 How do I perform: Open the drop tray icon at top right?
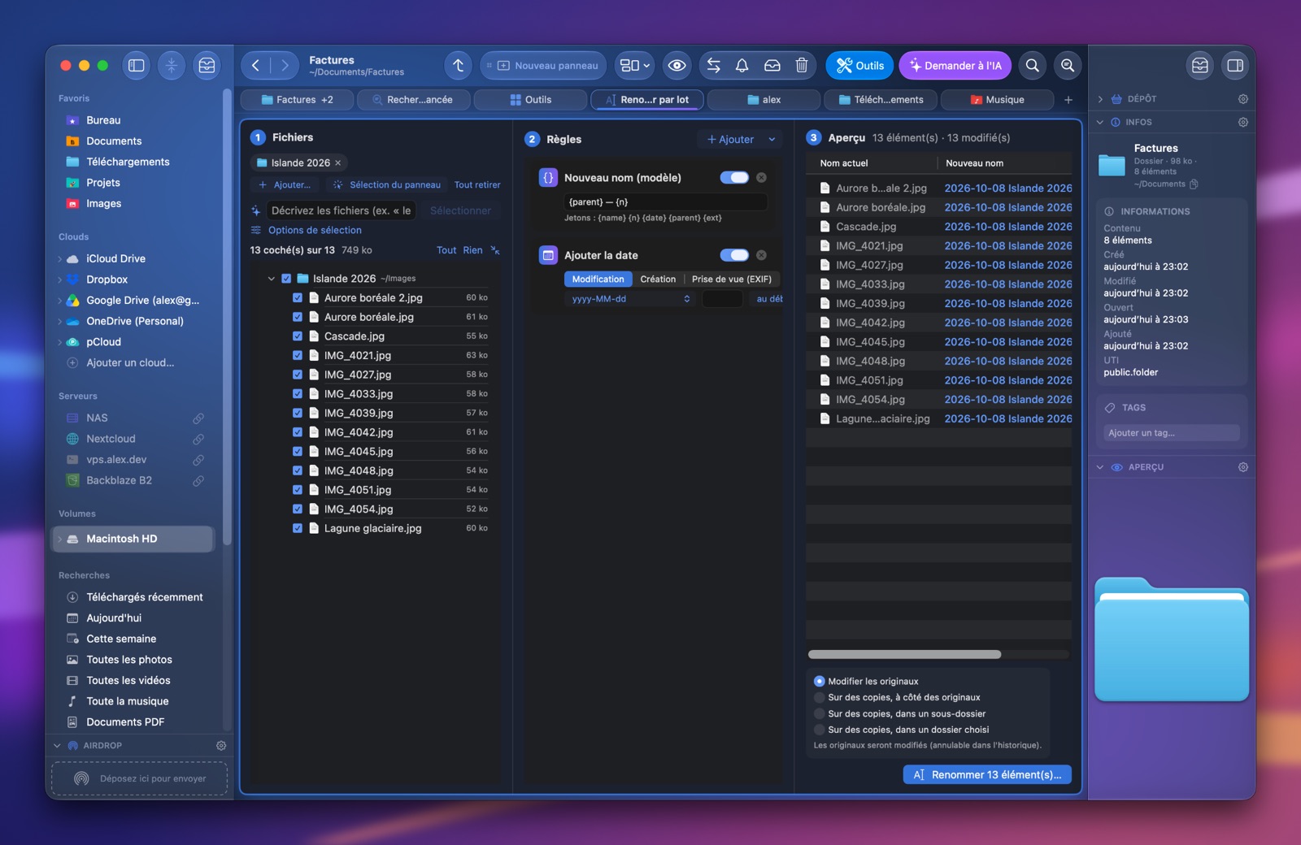point(1200,66)
